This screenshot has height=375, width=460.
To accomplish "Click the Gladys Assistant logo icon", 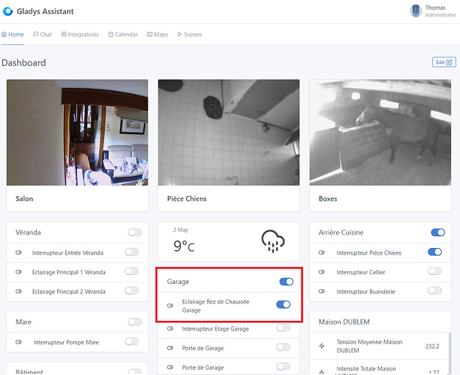I will [x=8, y=11].
